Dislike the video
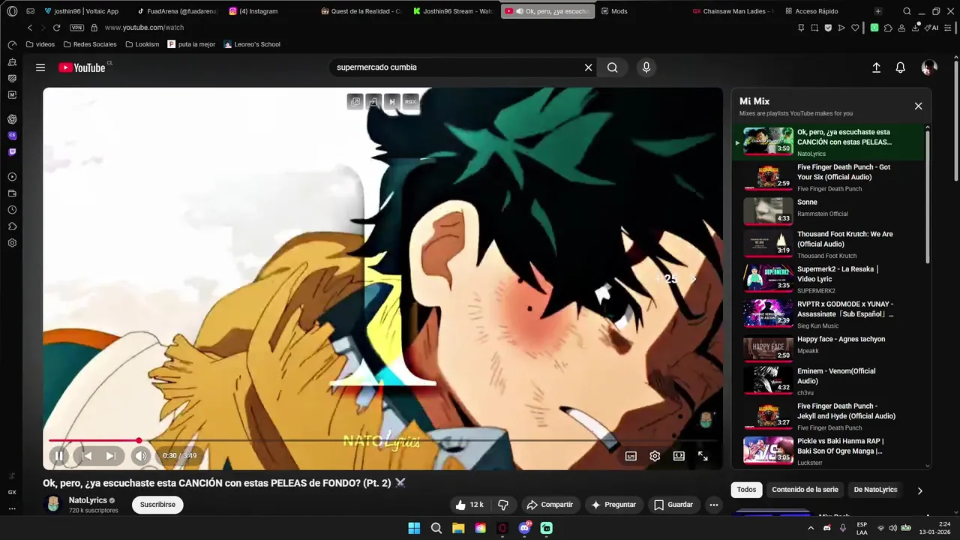 pyautogui.click(x=503, y=505)
